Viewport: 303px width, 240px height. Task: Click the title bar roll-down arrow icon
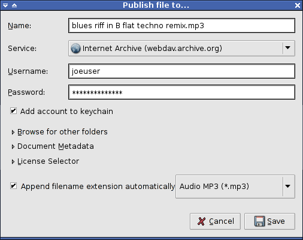pos(5,5)
